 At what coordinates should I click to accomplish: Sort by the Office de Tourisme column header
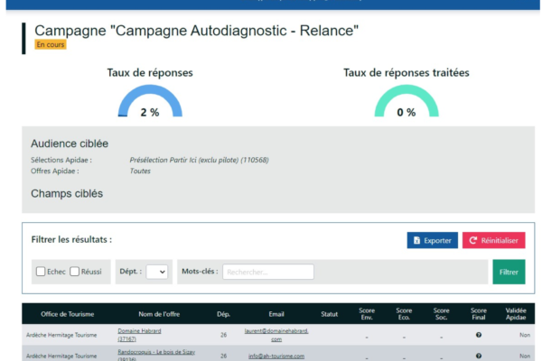(68, 314)
